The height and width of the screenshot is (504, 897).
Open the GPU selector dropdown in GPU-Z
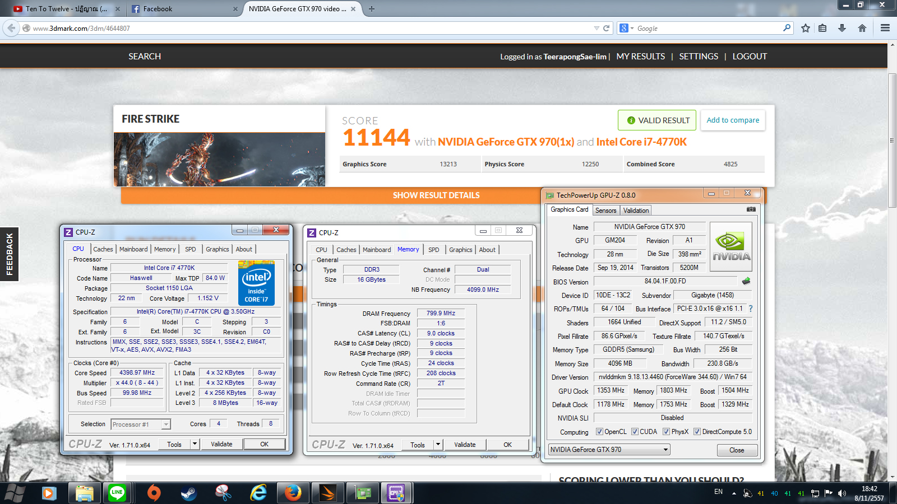pyautogui.click(x=609, y=450)
